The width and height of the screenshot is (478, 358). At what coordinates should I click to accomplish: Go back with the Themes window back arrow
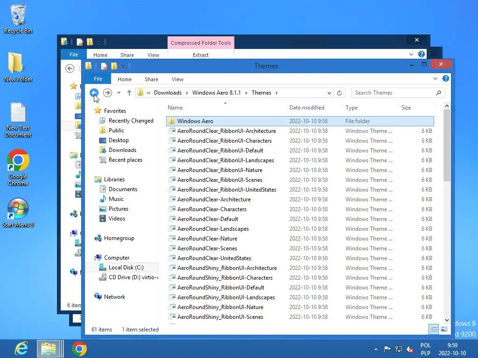[x=94, y=93]
